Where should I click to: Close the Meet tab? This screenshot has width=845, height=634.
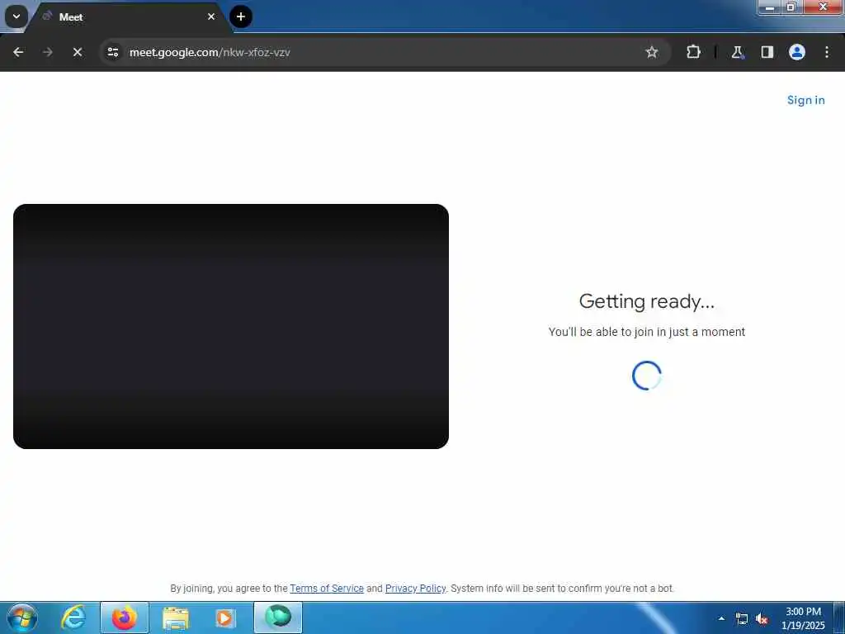211,17
